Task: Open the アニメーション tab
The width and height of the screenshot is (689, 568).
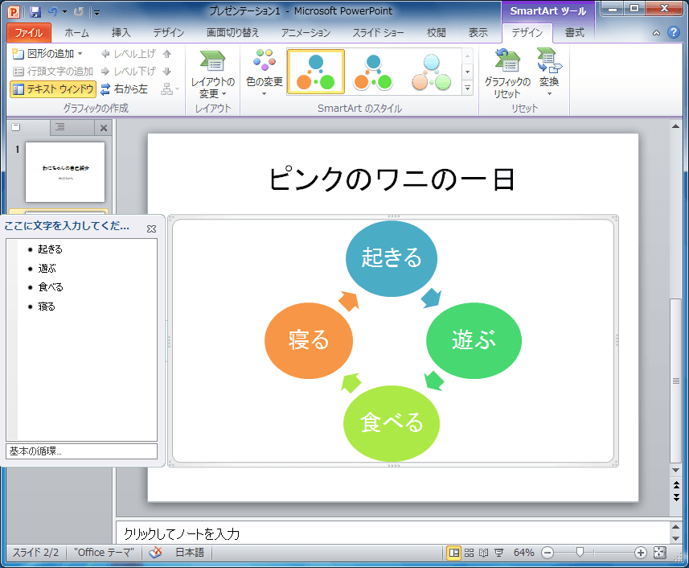Action: 306,32
